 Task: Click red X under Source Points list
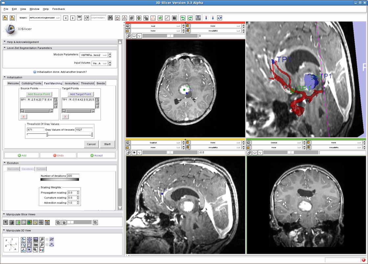23,116
